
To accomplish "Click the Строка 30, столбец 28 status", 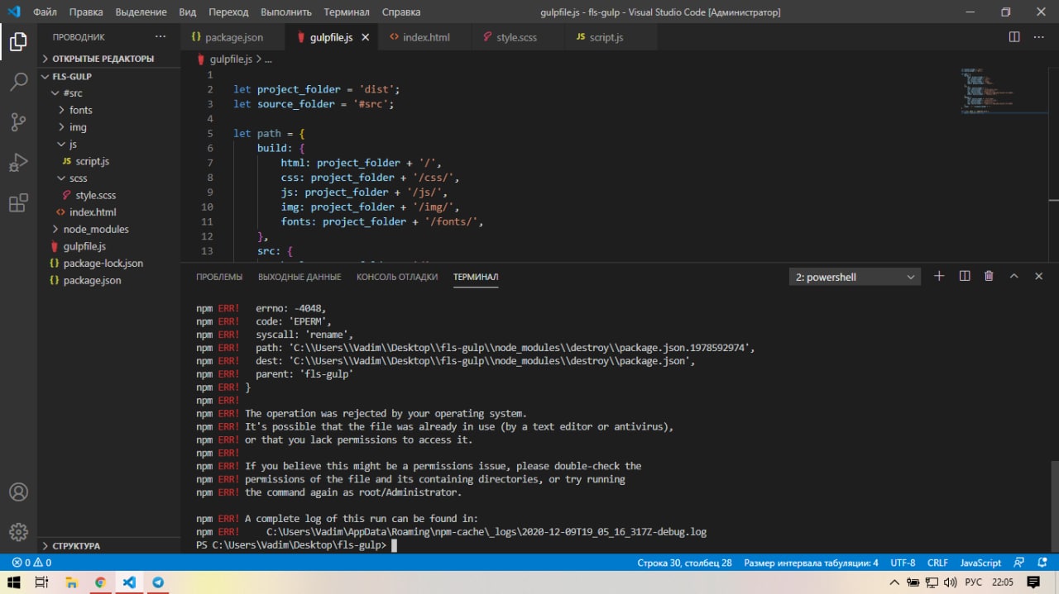I will pos(684,563).
